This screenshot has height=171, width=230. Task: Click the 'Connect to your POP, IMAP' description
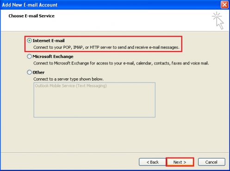106,47
